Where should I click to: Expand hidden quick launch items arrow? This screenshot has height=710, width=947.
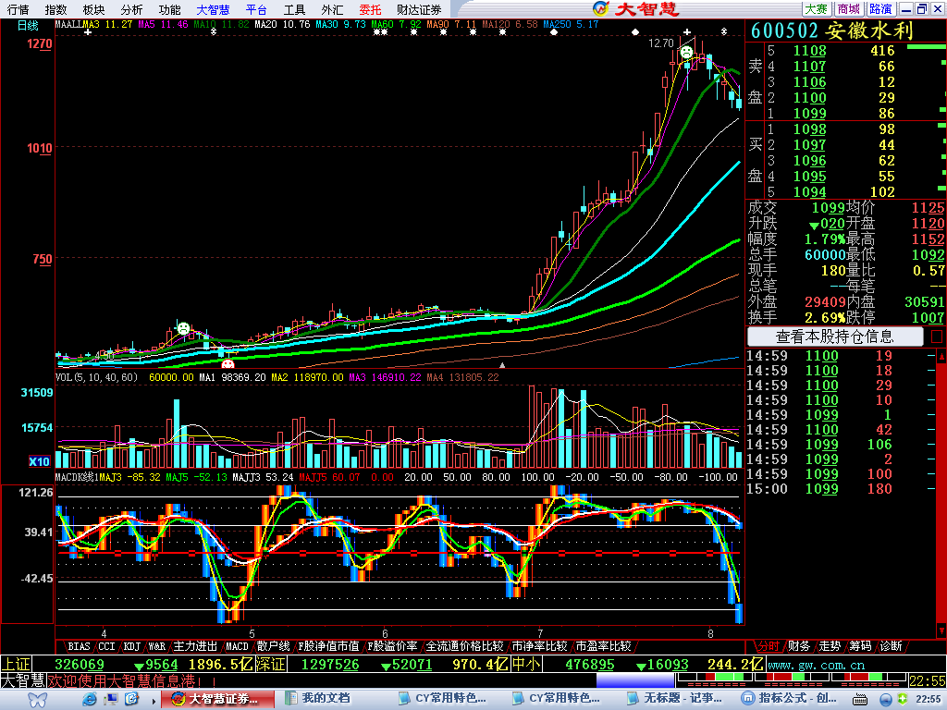pyautogui.click(x=154, y=701)
